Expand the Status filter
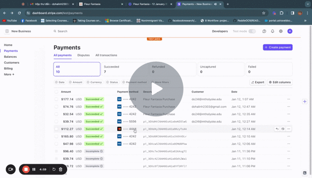The height and width of the screenshot is (178, 312). tap(112, 82)
